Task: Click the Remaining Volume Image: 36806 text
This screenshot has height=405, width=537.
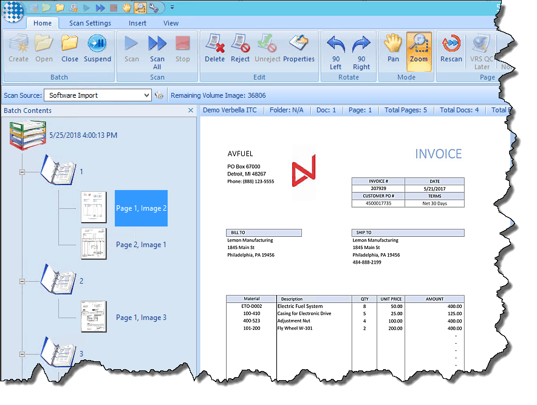Action: tap(218, 95)
